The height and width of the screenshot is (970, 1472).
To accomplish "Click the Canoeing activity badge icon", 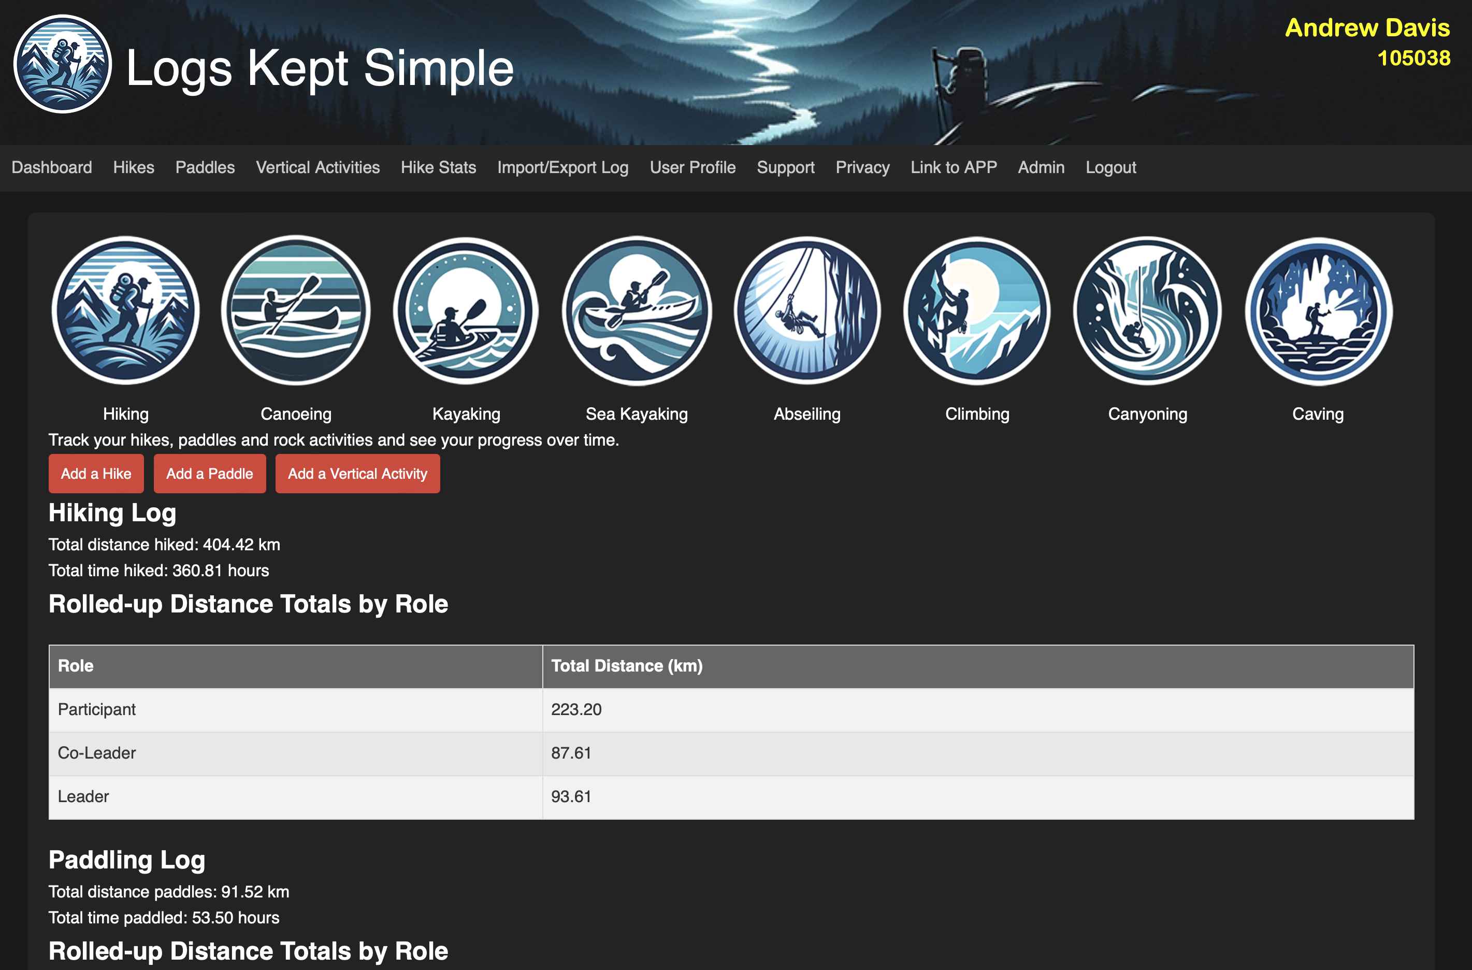I will point(296,310).
